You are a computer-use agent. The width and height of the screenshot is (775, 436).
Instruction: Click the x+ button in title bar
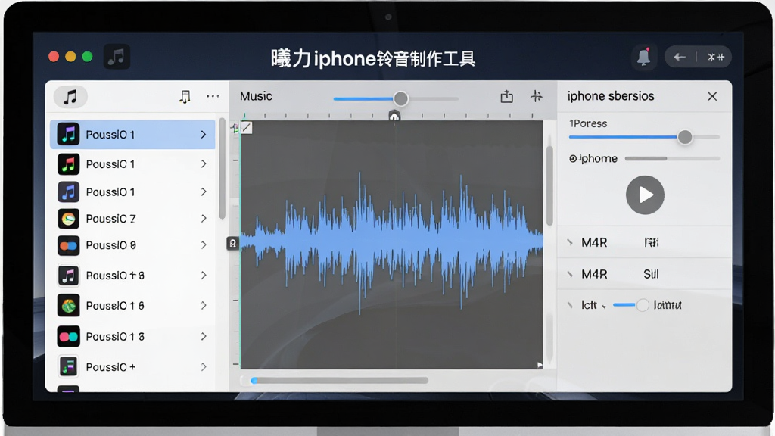(x=716, y=58)
